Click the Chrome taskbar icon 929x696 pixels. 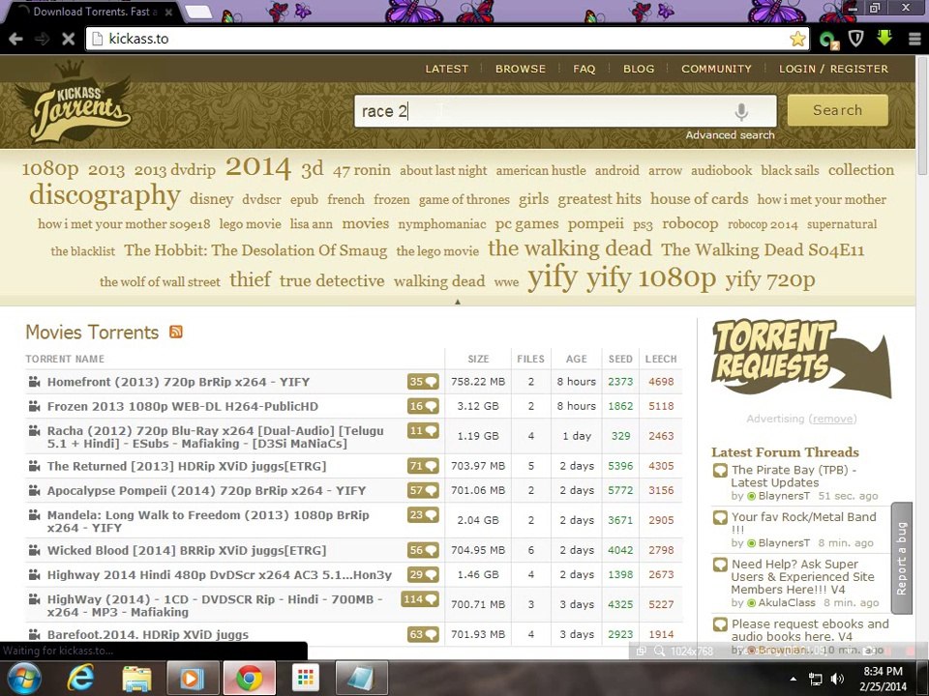tap(250, 679)
